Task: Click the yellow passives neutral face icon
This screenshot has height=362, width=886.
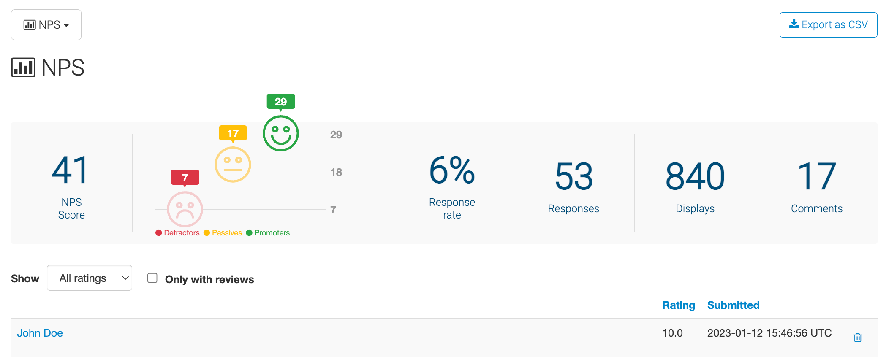Action: [233, 165]
